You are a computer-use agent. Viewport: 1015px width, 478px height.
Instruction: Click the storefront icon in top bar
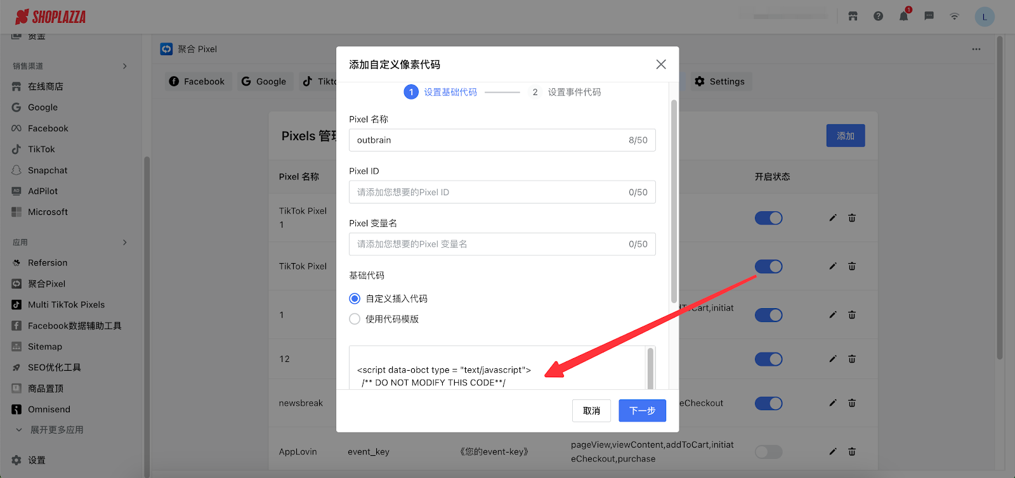click(x=853, y=16)
